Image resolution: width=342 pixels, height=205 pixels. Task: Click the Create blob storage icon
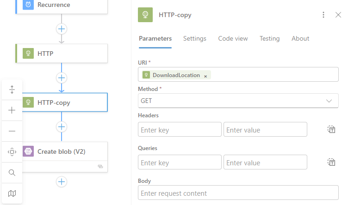tap(28, 151)
